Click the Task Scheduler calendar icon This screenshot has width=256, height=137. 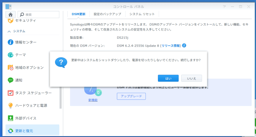coord(10,93)
